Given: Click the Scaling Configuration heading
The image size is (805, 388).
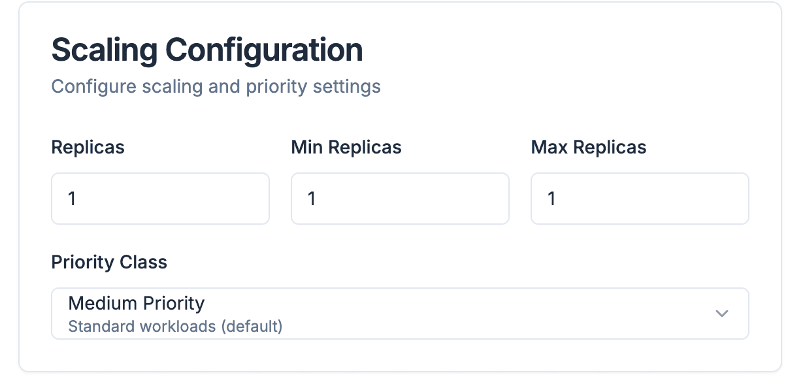Looking at the screenshot, I should click(x=206, y=50).
